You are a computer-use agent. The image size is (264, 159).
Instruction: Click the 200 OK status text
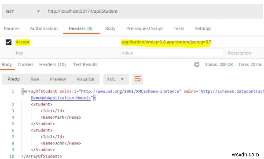click(x=226, y=64)
